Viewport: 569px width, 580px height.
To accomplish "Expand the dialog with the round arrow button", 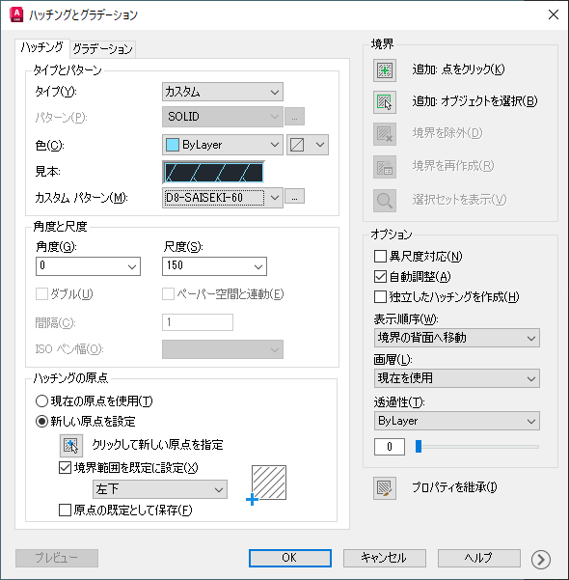I will pos(540,559).
